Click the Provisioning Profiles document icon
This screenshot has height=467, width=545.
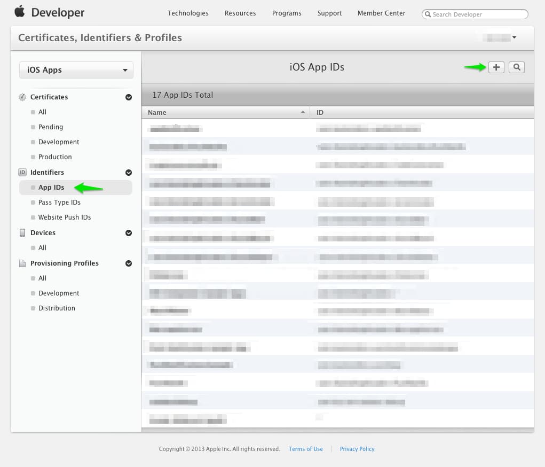[22, 263]
